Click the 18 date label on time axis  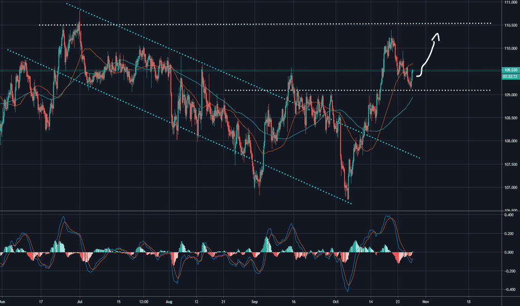pyautogui.click(x=469, y=302)
